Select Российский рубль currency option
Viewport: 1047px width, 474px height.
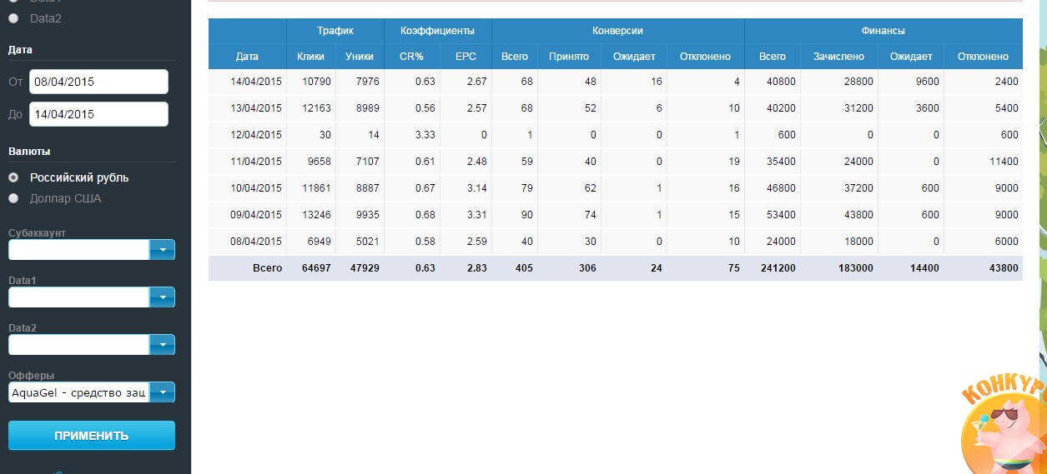13,177
